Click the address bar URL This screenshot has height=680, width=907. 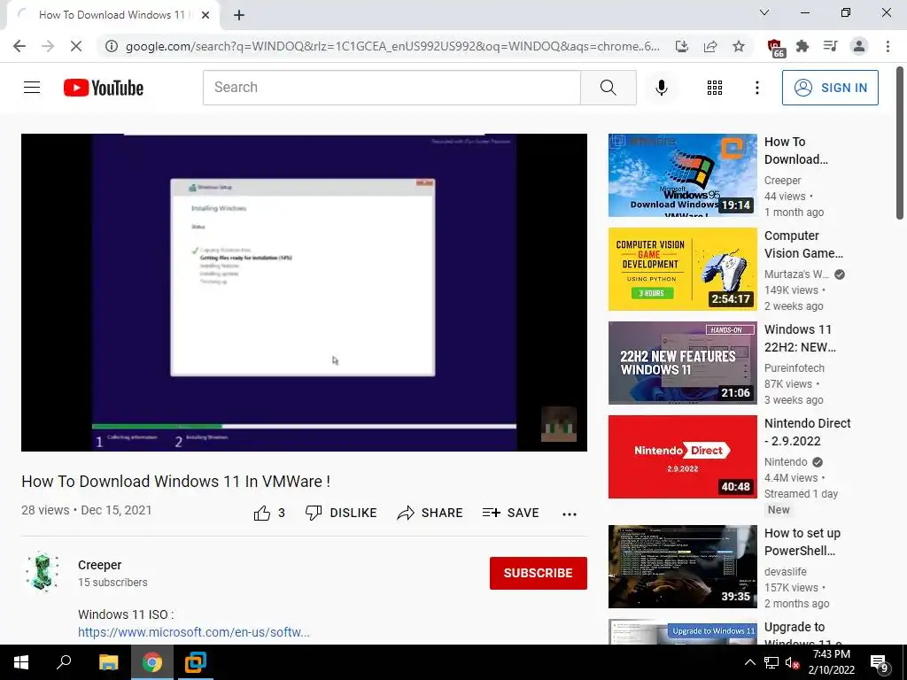click(392, 46)
